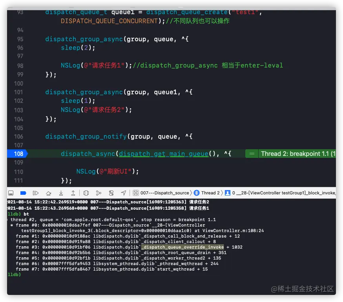343x302 pixels.
Task: Click frame #0 testGroup1 block_invoke_3 line
Action: (x=137, y=228)
